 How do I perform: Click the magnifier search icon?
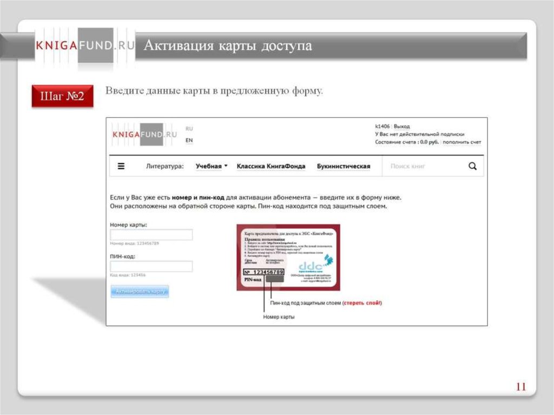click(472, 166)
